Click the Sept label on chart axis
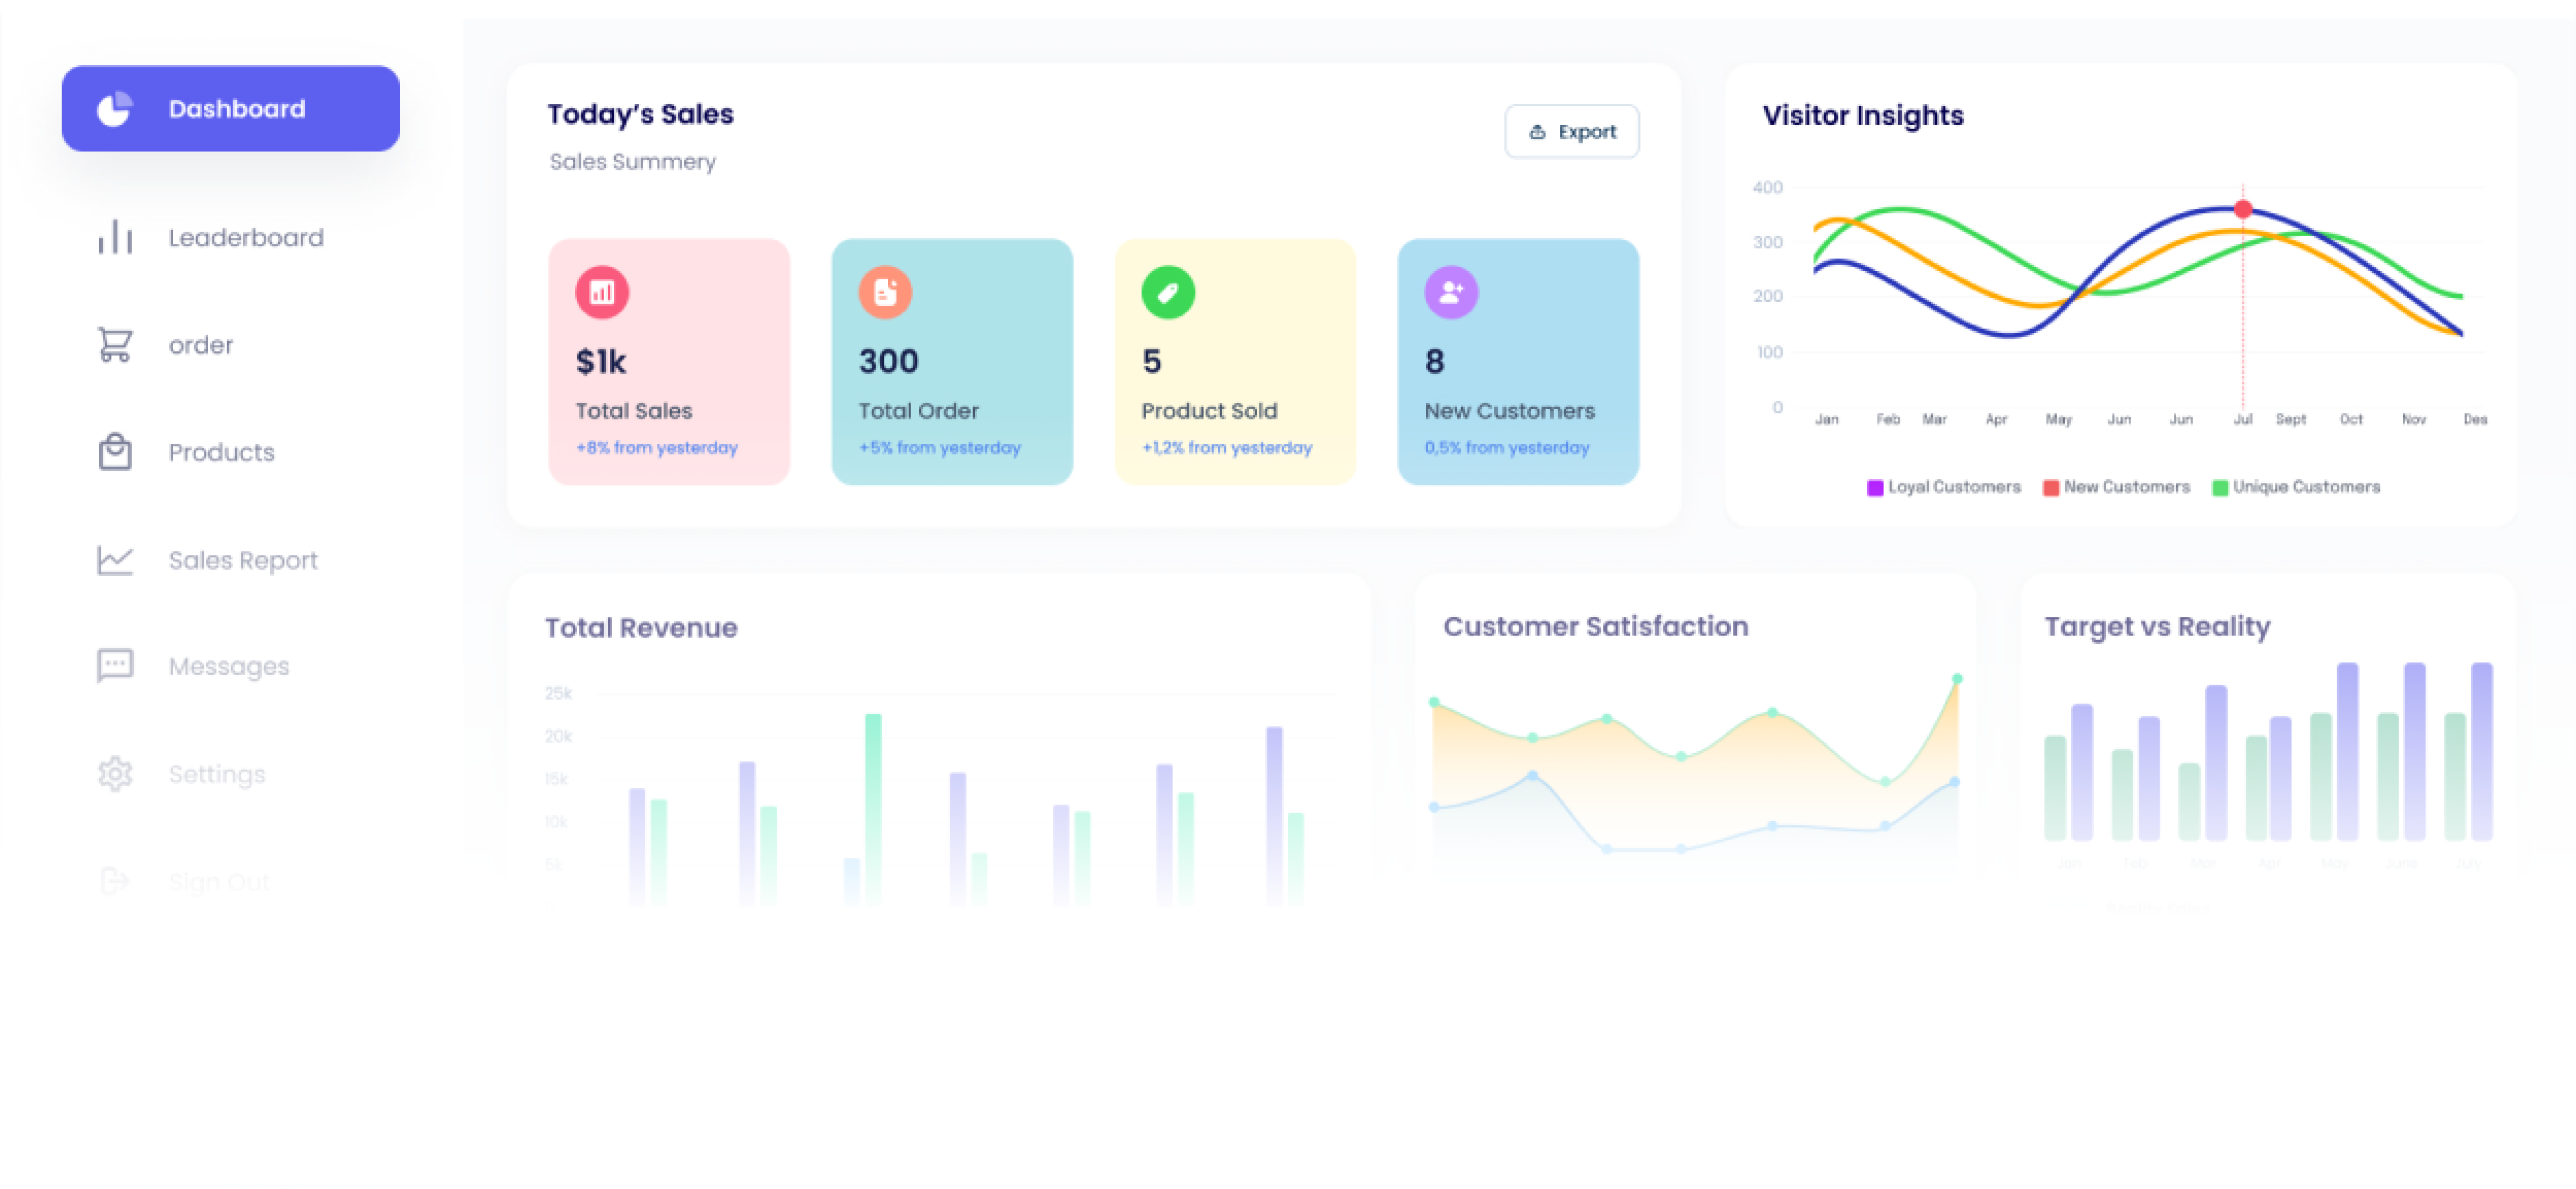The width and height of the screenshot is (2576, 1189). (2290, 419)
